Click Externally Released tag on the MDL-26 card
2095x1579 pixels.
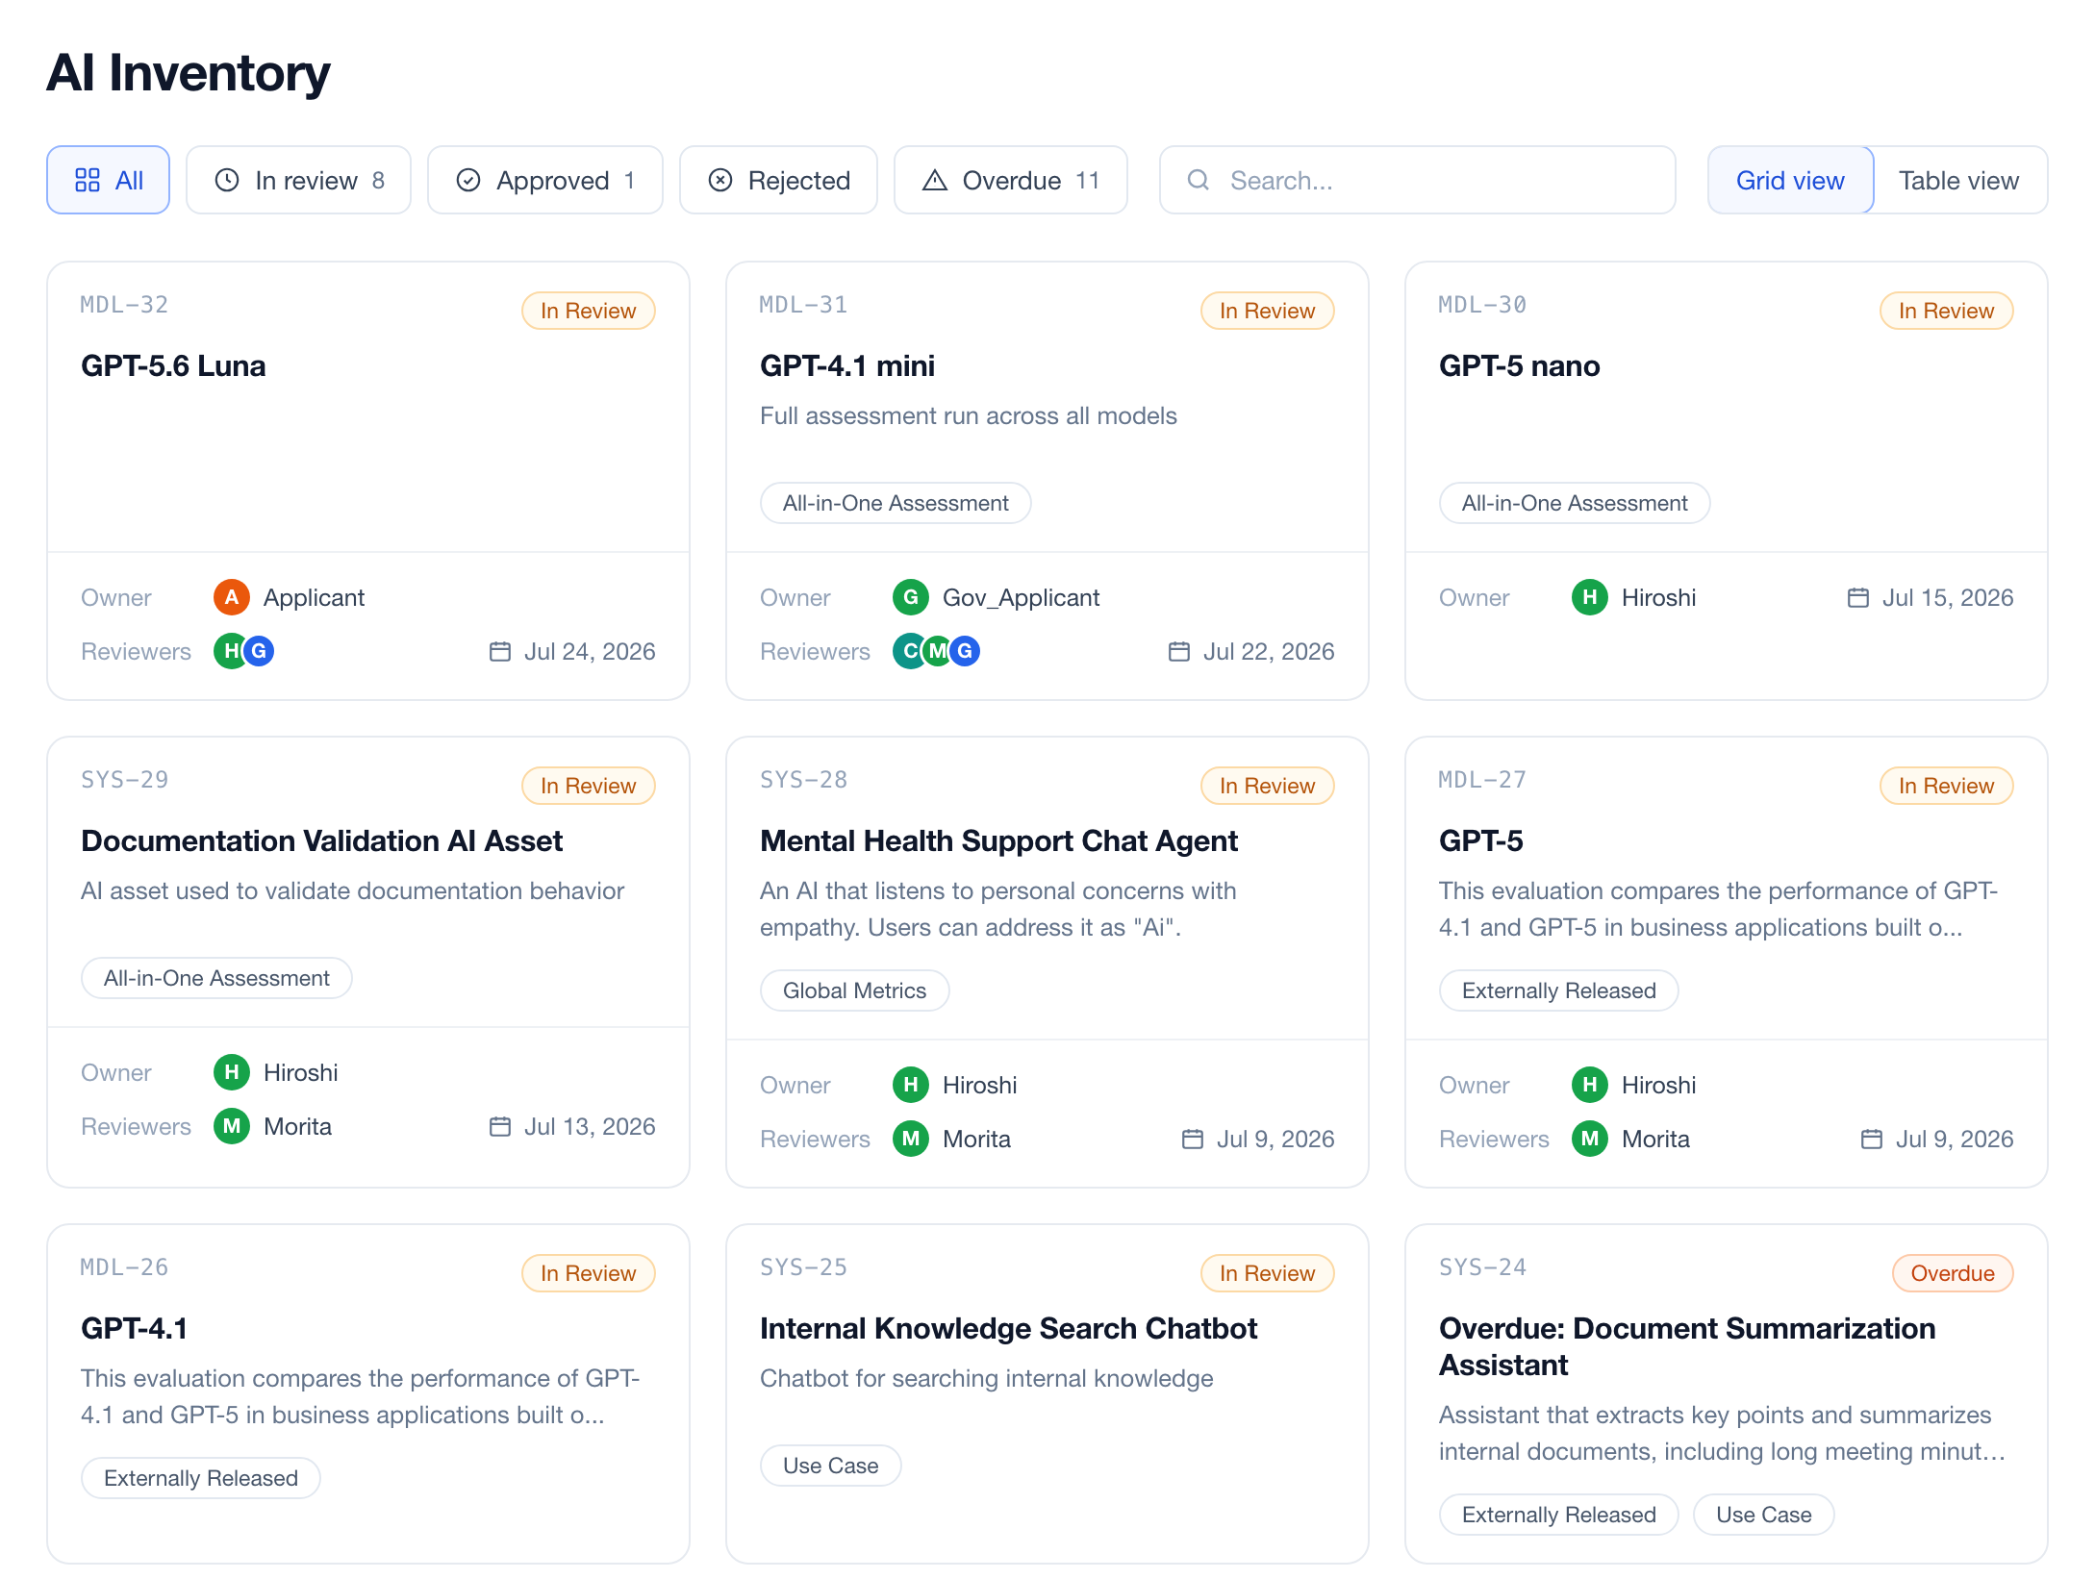tap(201, 1478)
